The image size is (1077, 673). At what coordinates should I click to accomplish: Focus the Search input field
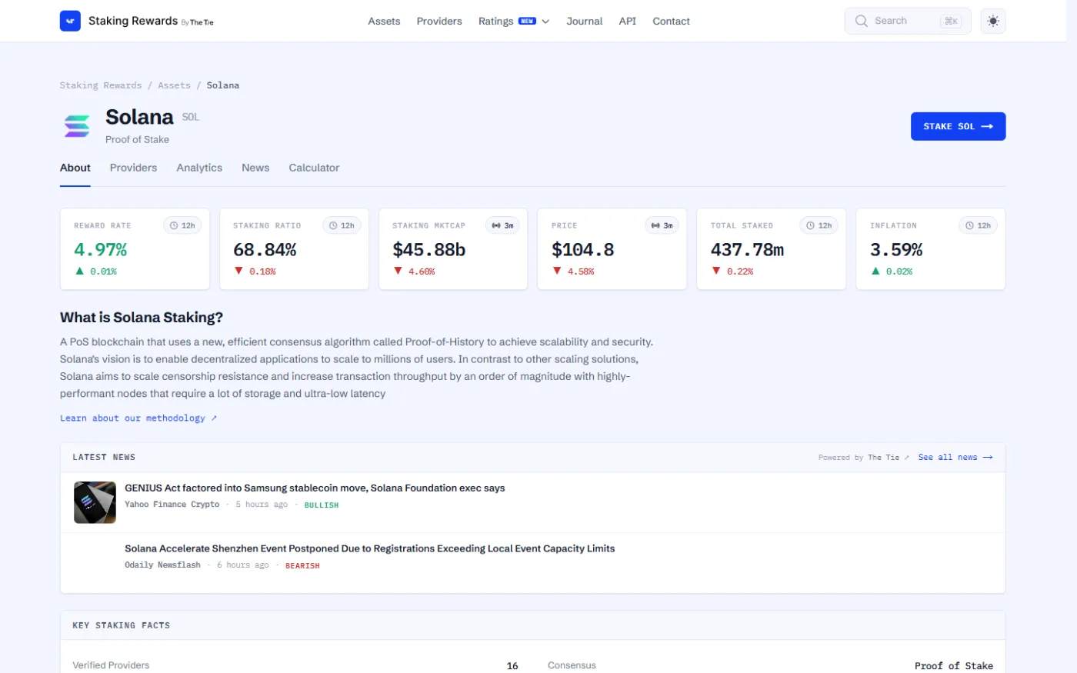pos(908,21)
